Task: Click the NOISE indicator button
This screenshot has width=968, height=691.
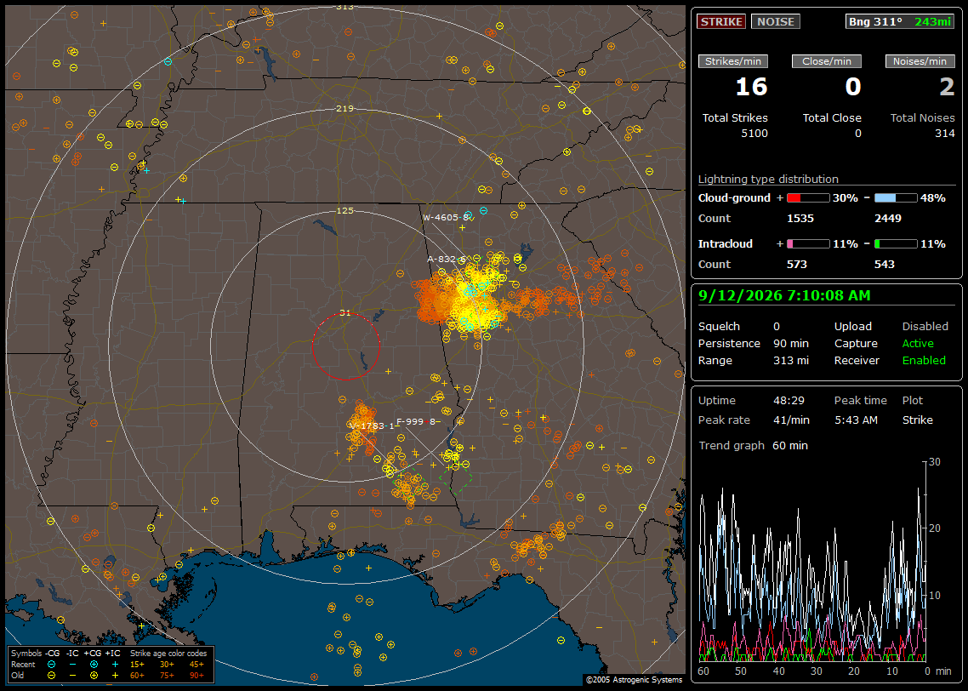Action: point(776,21)
